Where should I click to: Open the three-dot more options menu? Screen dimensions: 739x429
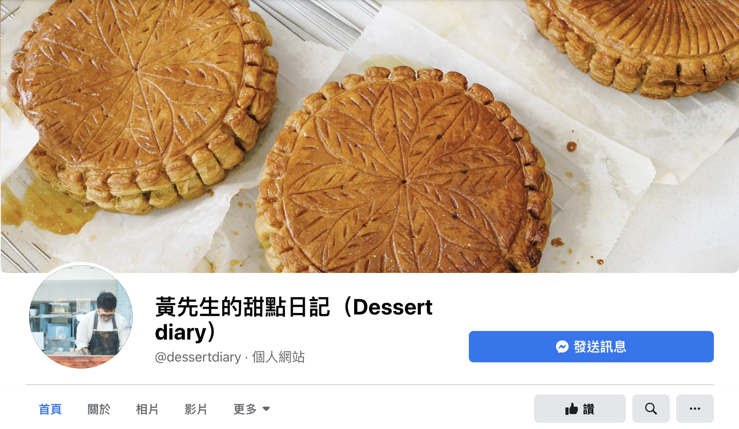(x=695, y=409)
